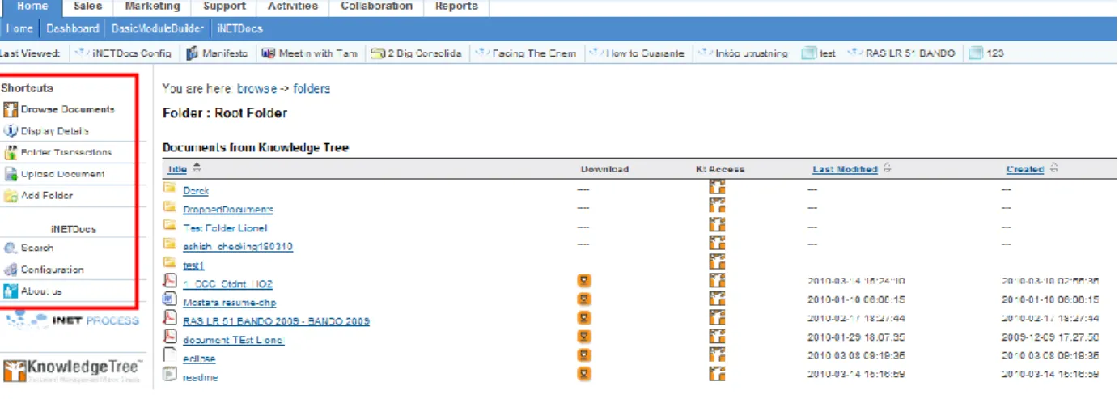Open the DroppedDocuments folder link

click(x=228, y=210)
